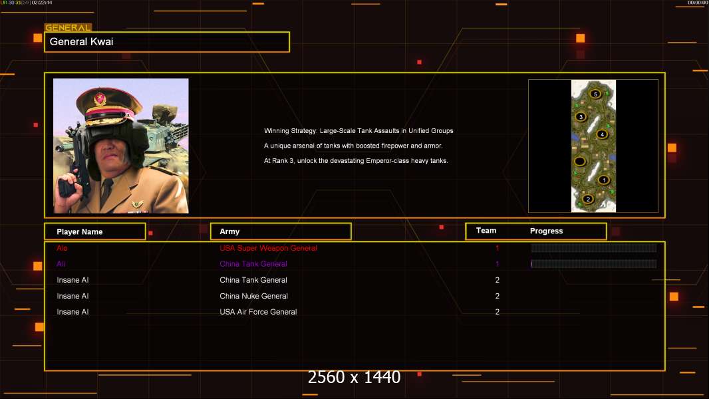Click the Progress column header
709x399 pixels.
[x=546, y=231]
